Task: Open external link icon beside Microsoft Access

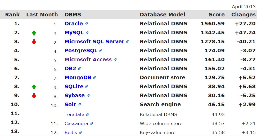Action: point(115,60)
